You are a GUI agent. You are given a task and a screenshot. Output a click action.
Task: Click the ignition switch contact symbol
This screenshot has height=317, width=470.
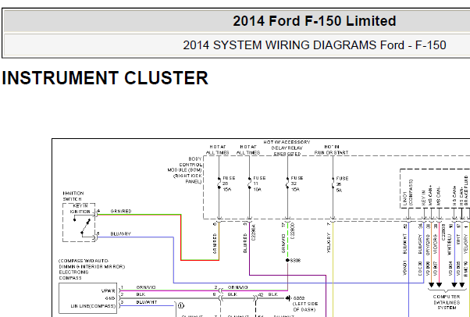coord(82,226)
